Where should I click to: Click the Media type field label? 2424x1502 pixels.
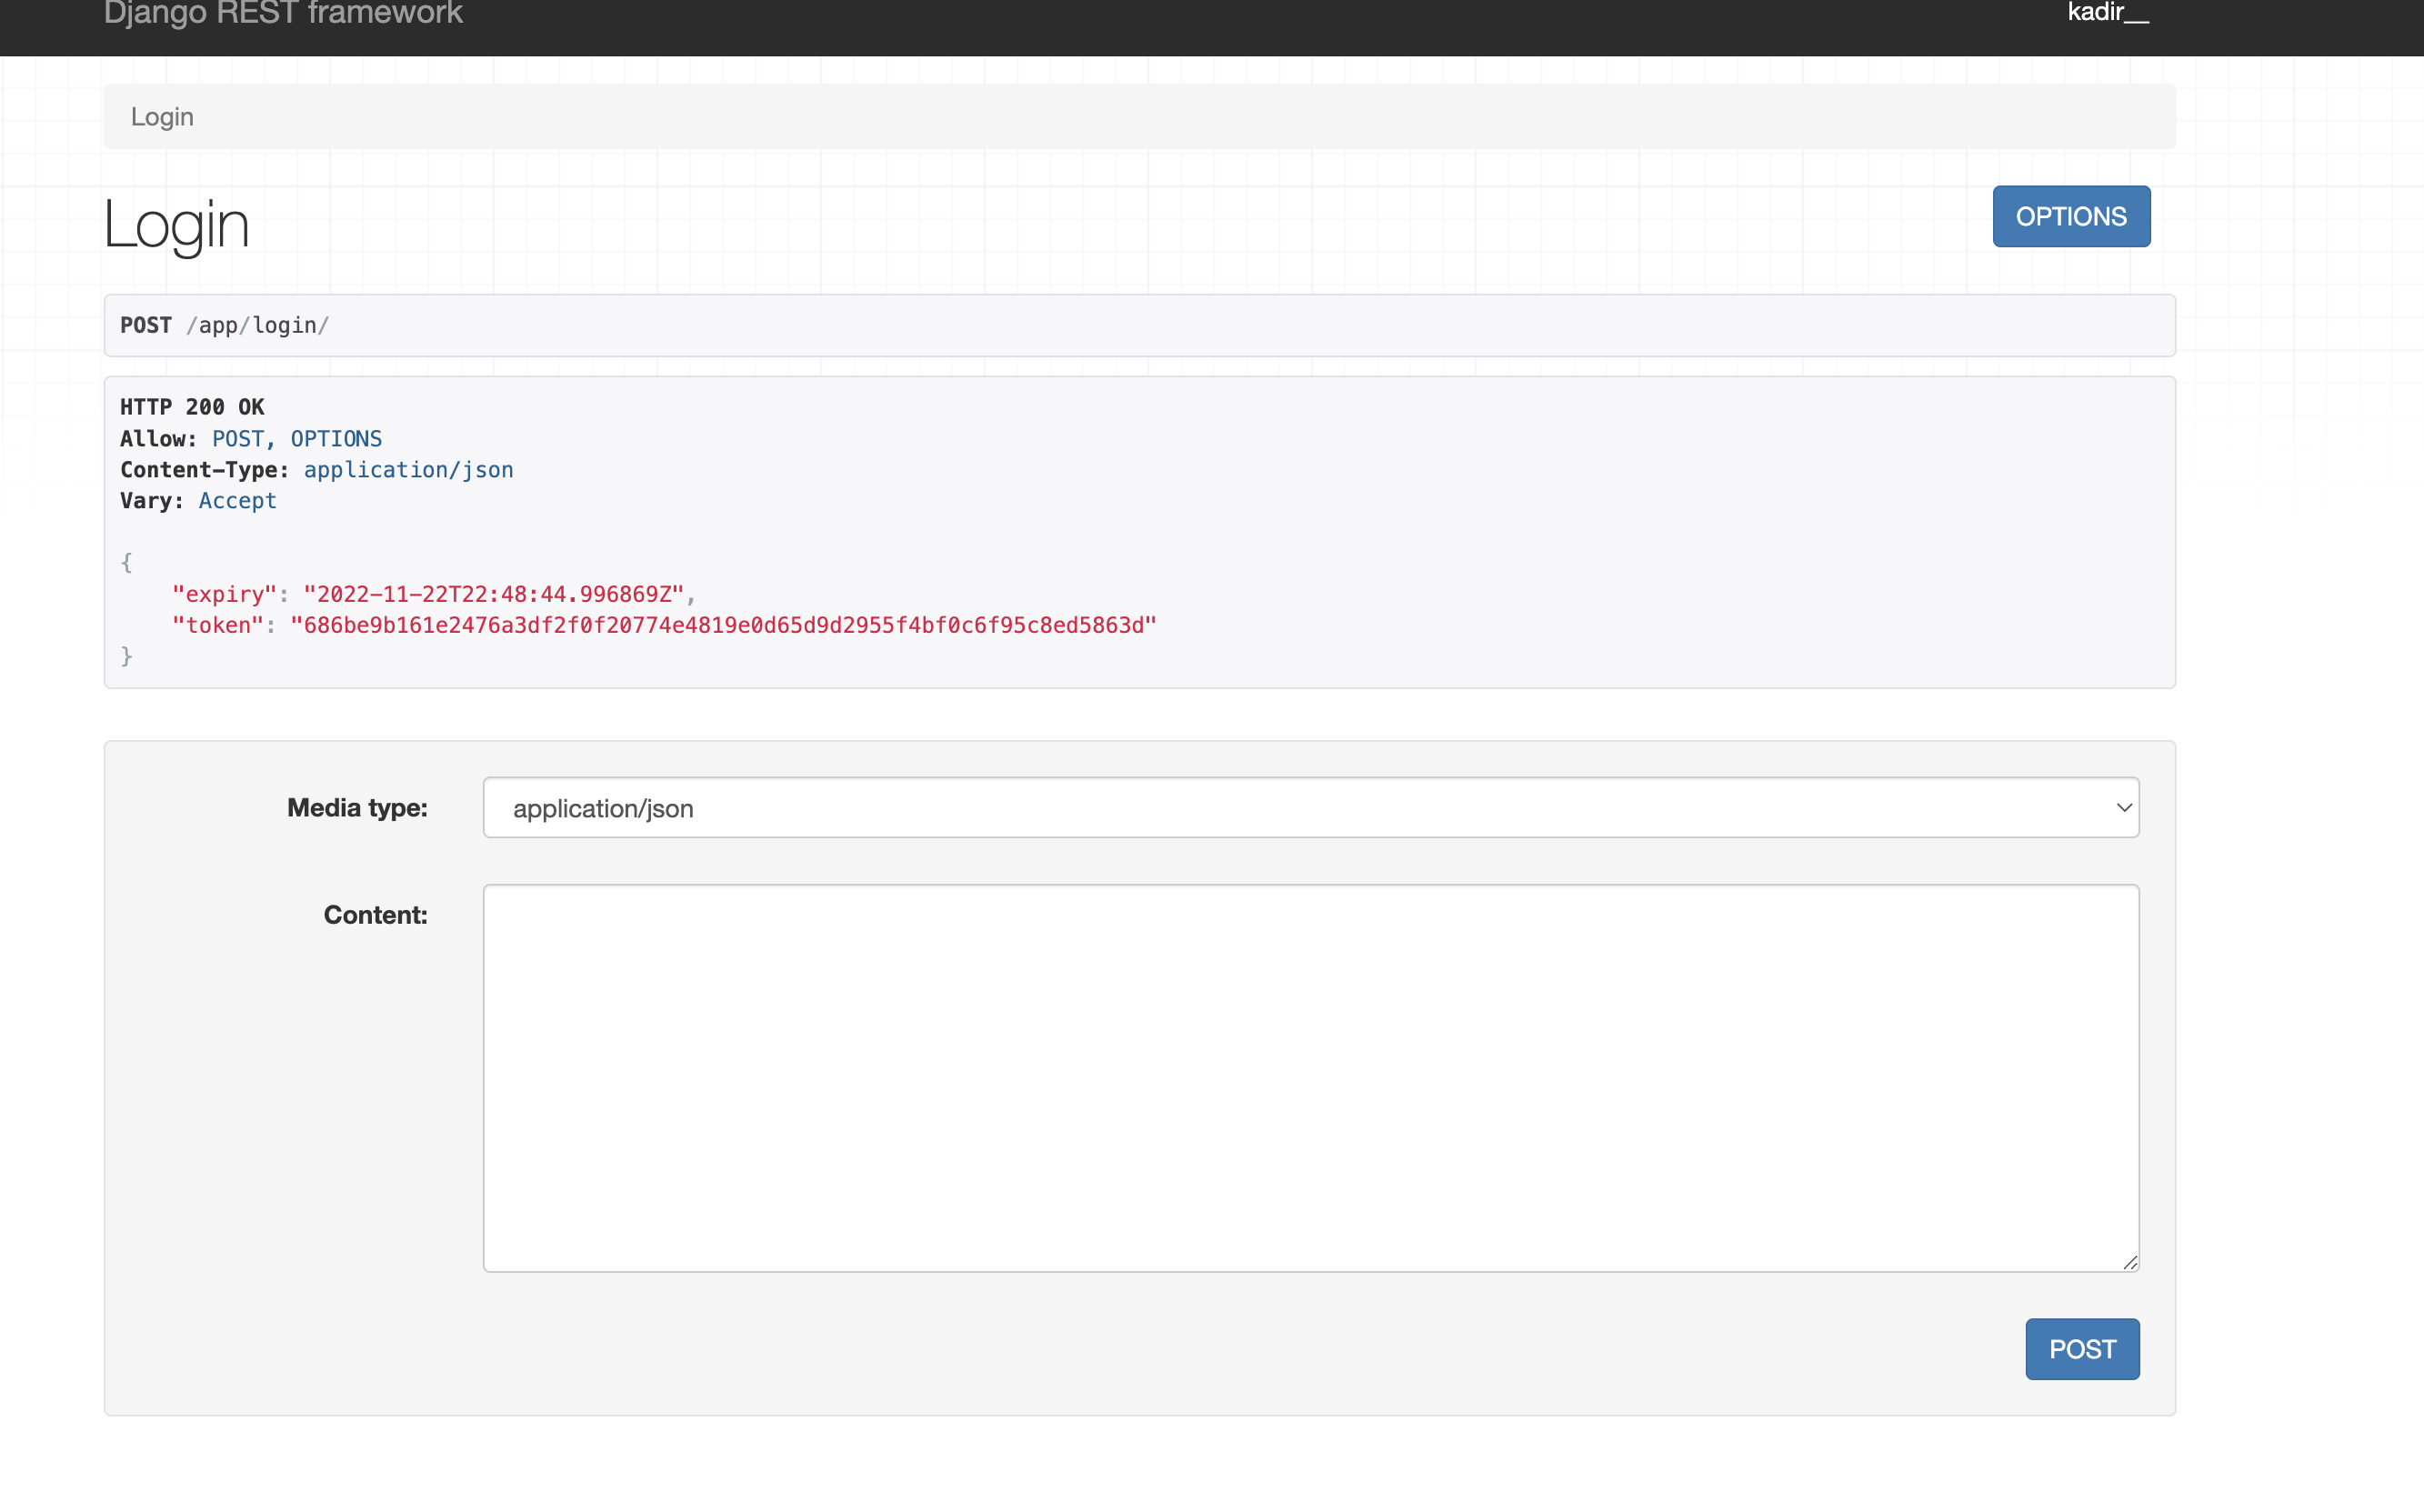click(357, 807)
